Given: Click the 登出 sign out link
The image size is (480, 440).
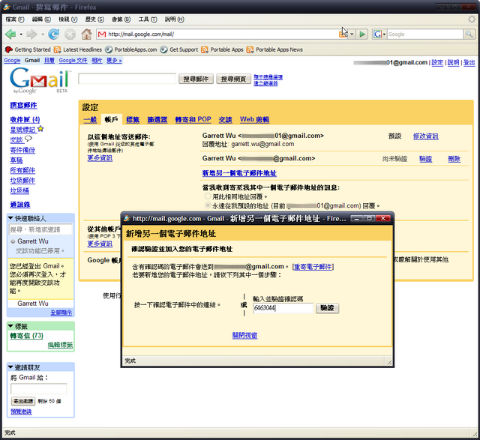Looking at the screenshot, I should [469, 62].
